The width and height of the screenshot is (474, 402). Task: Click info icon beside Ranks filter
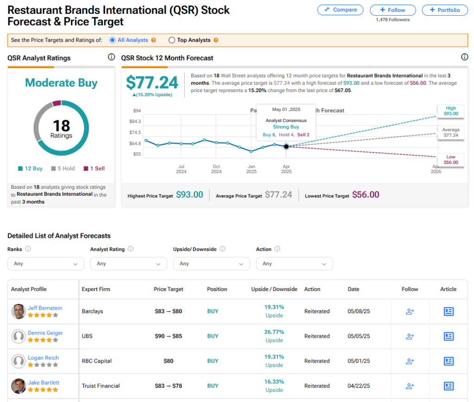pyautogui.click(x=28, y=248)
